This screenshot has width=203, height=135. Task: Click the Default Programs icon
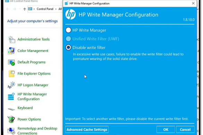pos(11,62)
